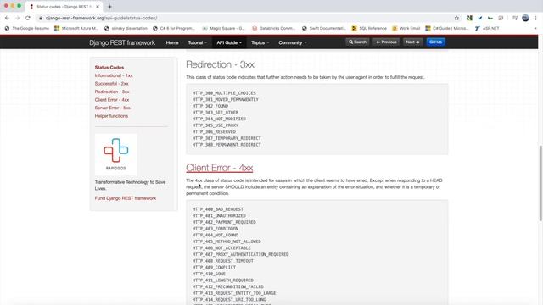Click the HTTP_403_FORBIDDEN code line
This screenshot has height=305, width=543.
[215, 229]
